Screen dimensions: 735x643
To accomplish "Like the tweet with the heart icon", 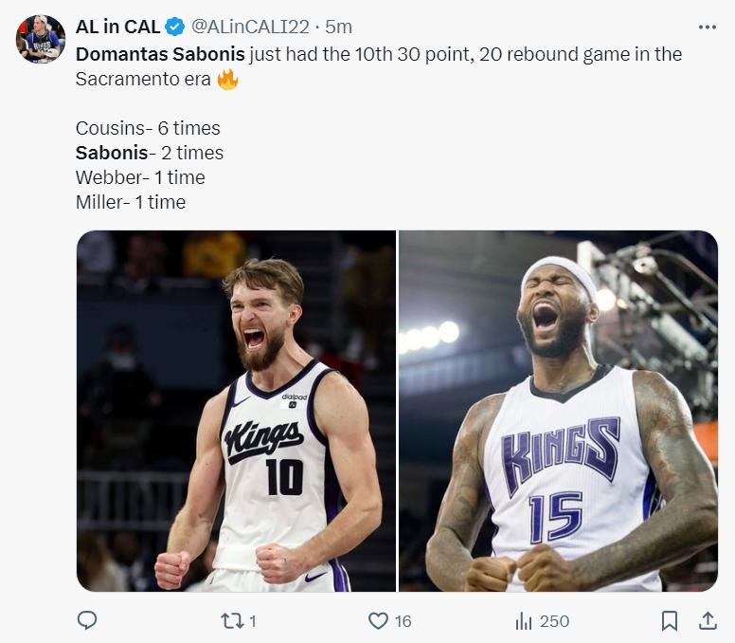I will (x=378, y=620).
